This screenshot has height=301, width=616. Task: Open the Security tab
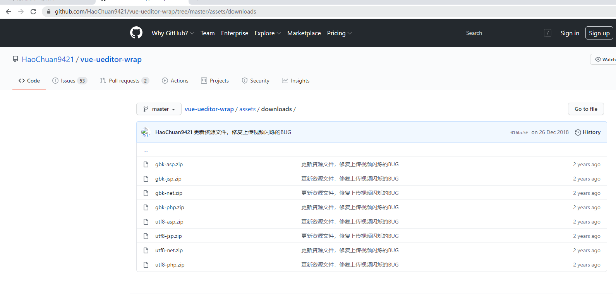pos(256,81)
